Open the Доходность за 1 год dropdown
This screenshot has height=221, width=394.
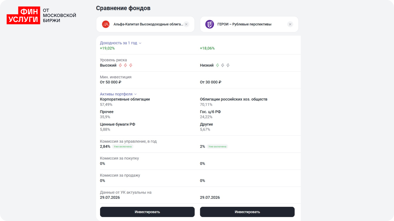pos(120,43)
